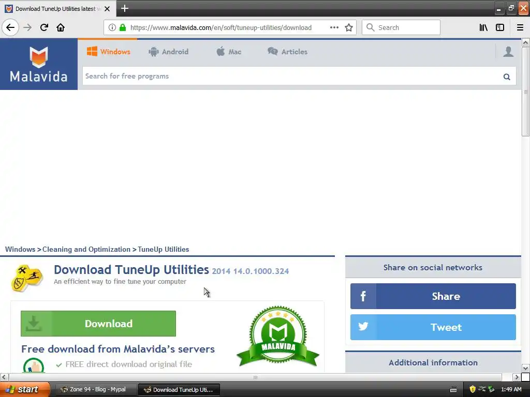Image resolution: width=530 pixels, height=397 pixels.
Task: Select the Windows category tab
Action: coord(109,52)
